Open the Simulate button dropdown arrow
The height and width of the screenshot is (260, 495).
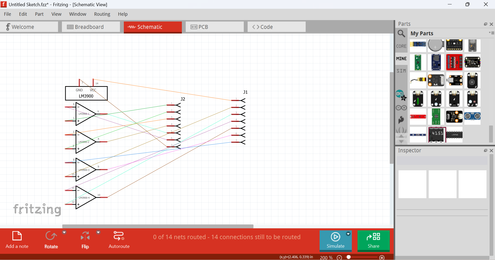coord(348,234)
